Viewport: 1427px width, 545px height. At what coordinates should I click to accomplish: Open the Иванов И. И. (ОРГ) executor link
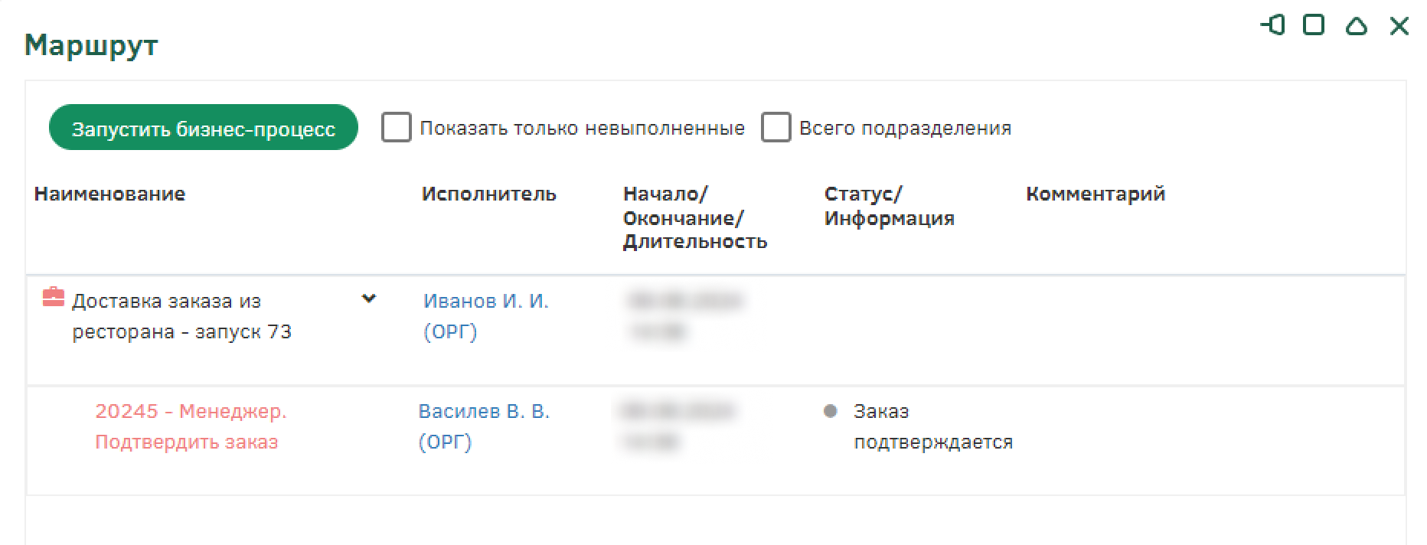tap(486, 316)
